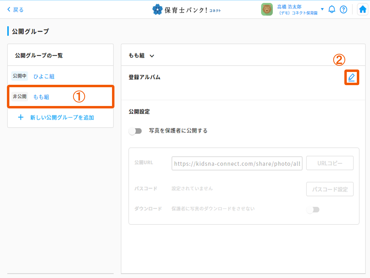370x278 pixels.
Task: Click the back chevron arrow icon
Action: point(9,10)
